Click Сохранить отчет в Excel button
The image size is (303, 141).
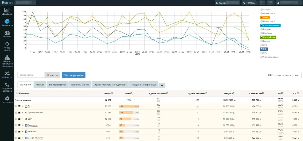[284, 75]
